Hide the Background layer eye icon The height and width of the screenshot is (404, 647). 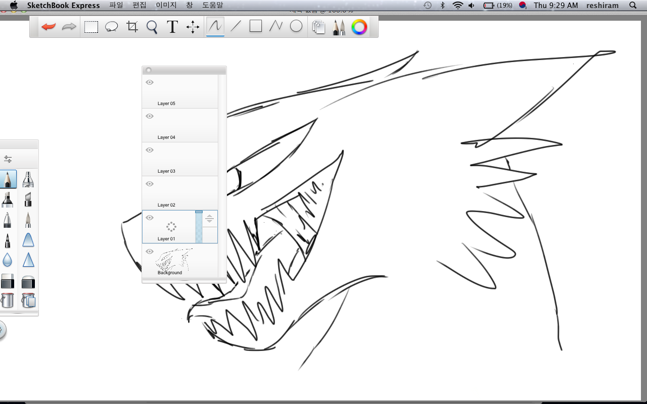pos(150,251)
